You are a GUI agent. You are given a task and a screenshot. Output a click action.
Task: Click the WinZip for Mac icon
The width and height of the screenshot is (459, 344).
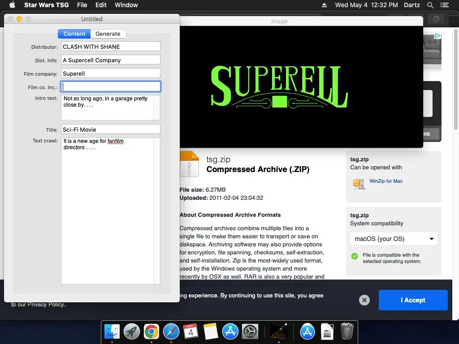pos(359,184)
